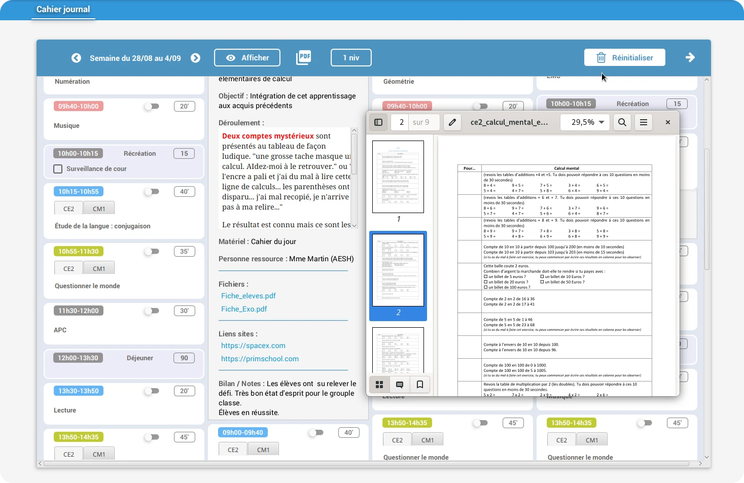Click the Bilan / Notes text

288,398
